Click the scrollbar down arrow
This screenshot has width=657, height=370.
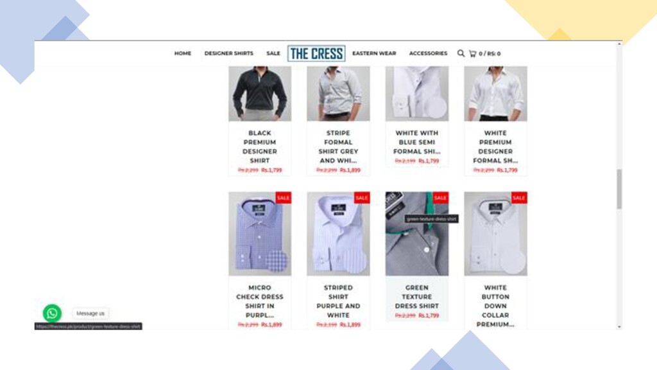(x=619, y=327)
